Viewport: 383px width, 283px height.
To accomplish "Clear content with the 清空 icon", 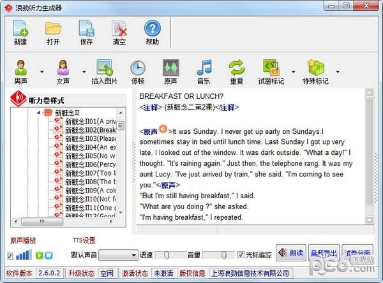I will (119, 33).
